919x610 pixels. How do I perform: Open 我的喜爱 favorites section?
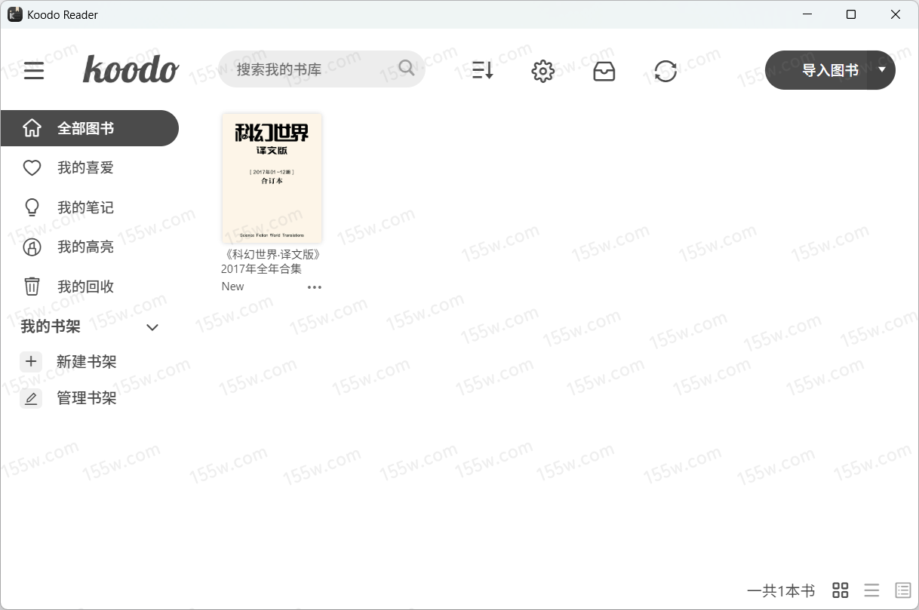click(x=85, y=168)
